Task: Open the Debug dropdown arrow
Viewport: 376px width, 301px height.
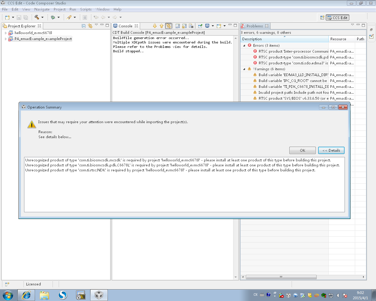Action: (x=58, y=17)
